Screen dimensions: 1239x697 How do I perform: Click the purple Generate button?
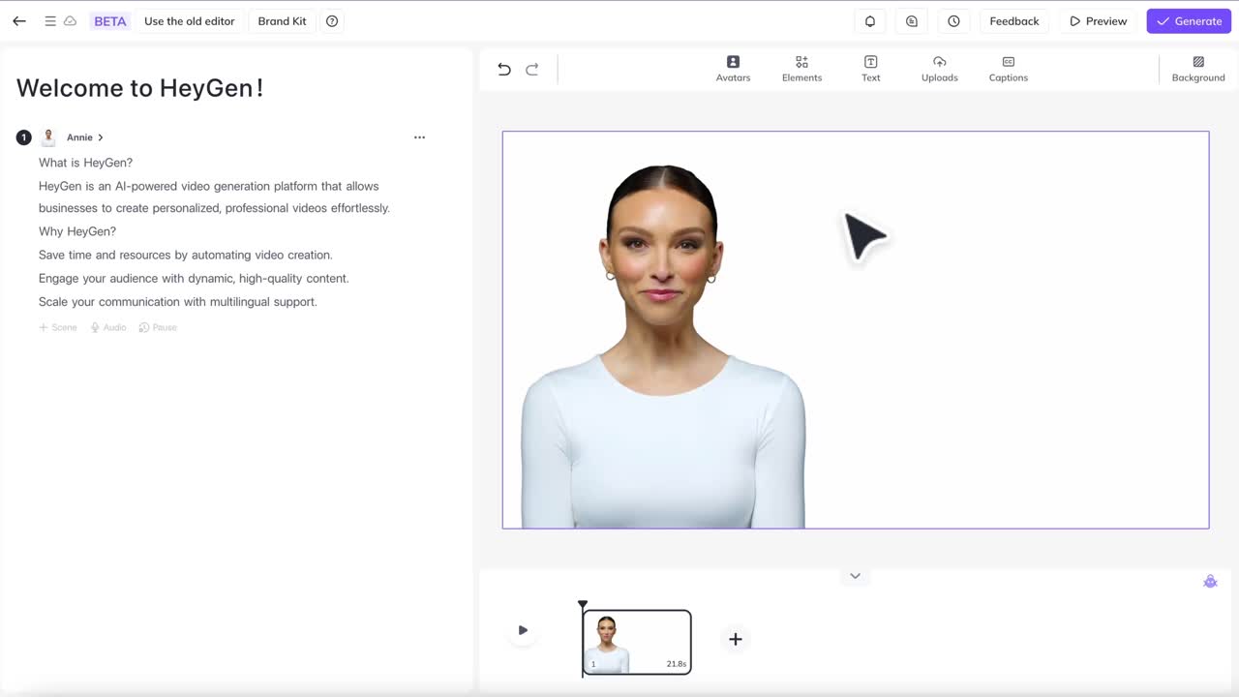(1189, 21)
